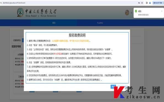Click instruction line 6 about 去缴费
Viewport: 164px width, 102px height.
[x=49, y=62]
